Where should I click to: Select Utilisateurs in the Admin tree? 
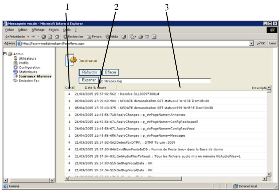(28, 58)
